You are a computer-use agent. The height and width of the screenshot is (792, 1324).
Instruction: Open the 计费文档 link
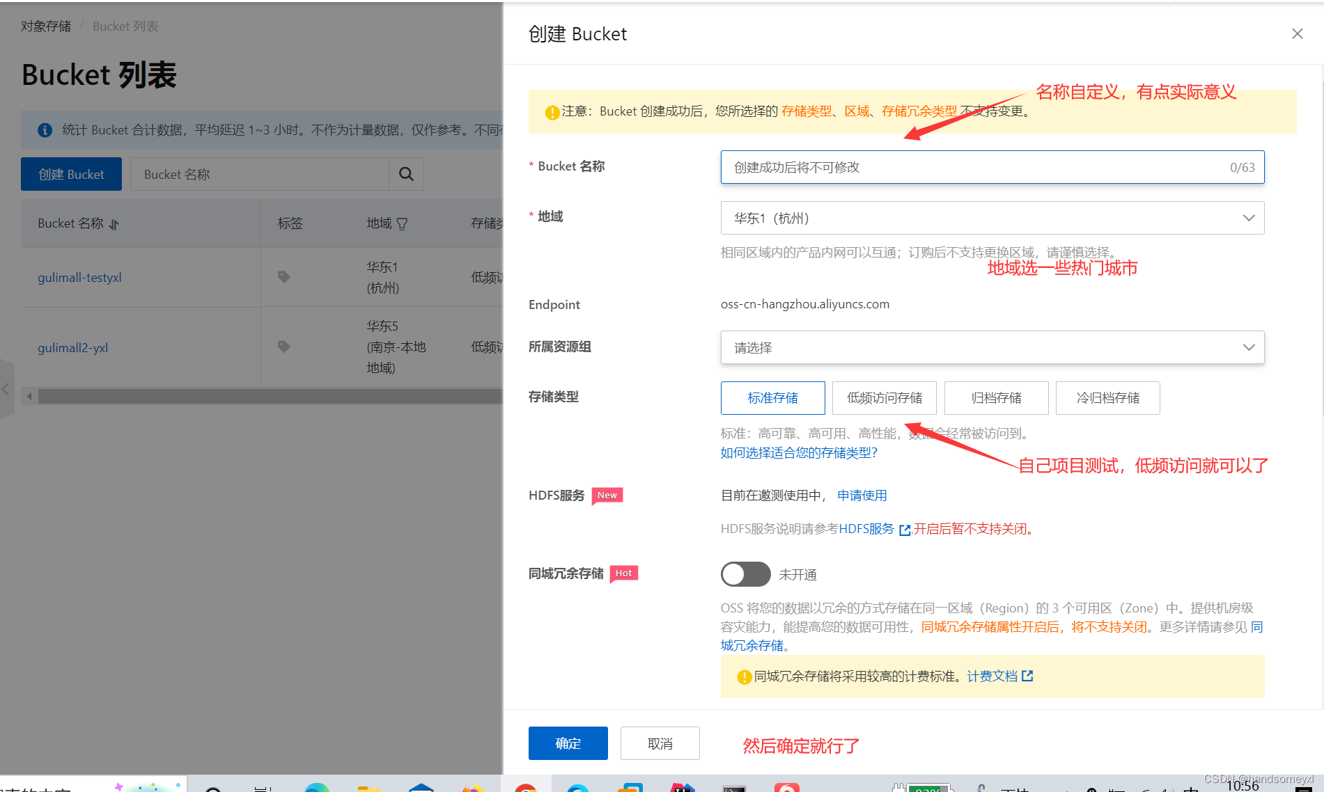click(992, 676)
